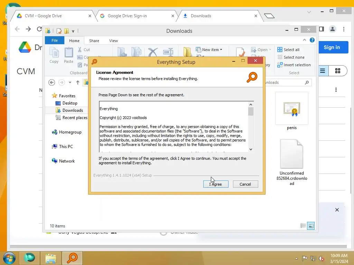
Task: Select Homegroup in navigation pane
Action: (67, 132)
